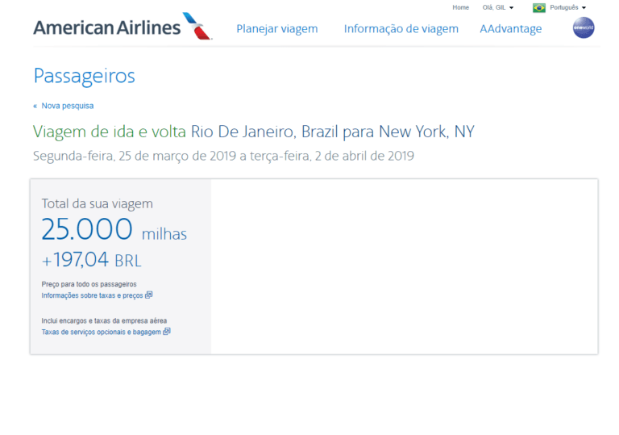The width and height of the screenshot is (619, 435).
Task: Open the Português language dropdown
Action: [567, 8]
